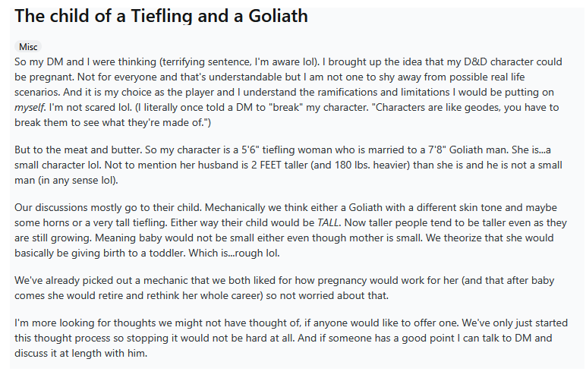Click the paragraph starting "But to the meat and butter"
Viewport: 586px width, 381px height.
pos(288,165)
